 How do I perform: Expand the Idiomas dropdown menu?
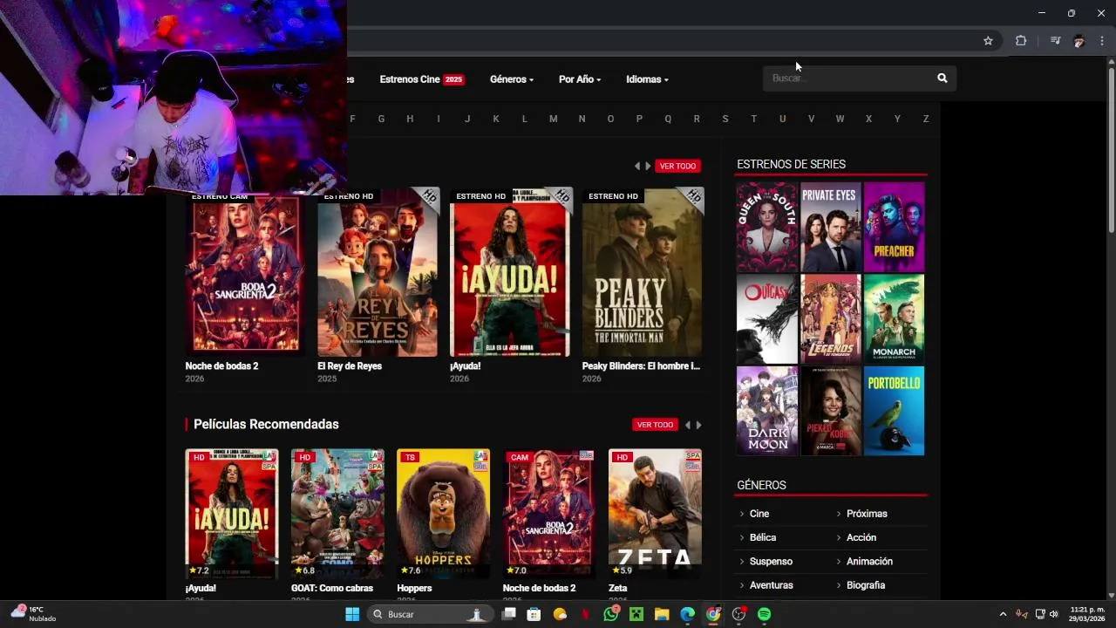click(x=647, y=79)
